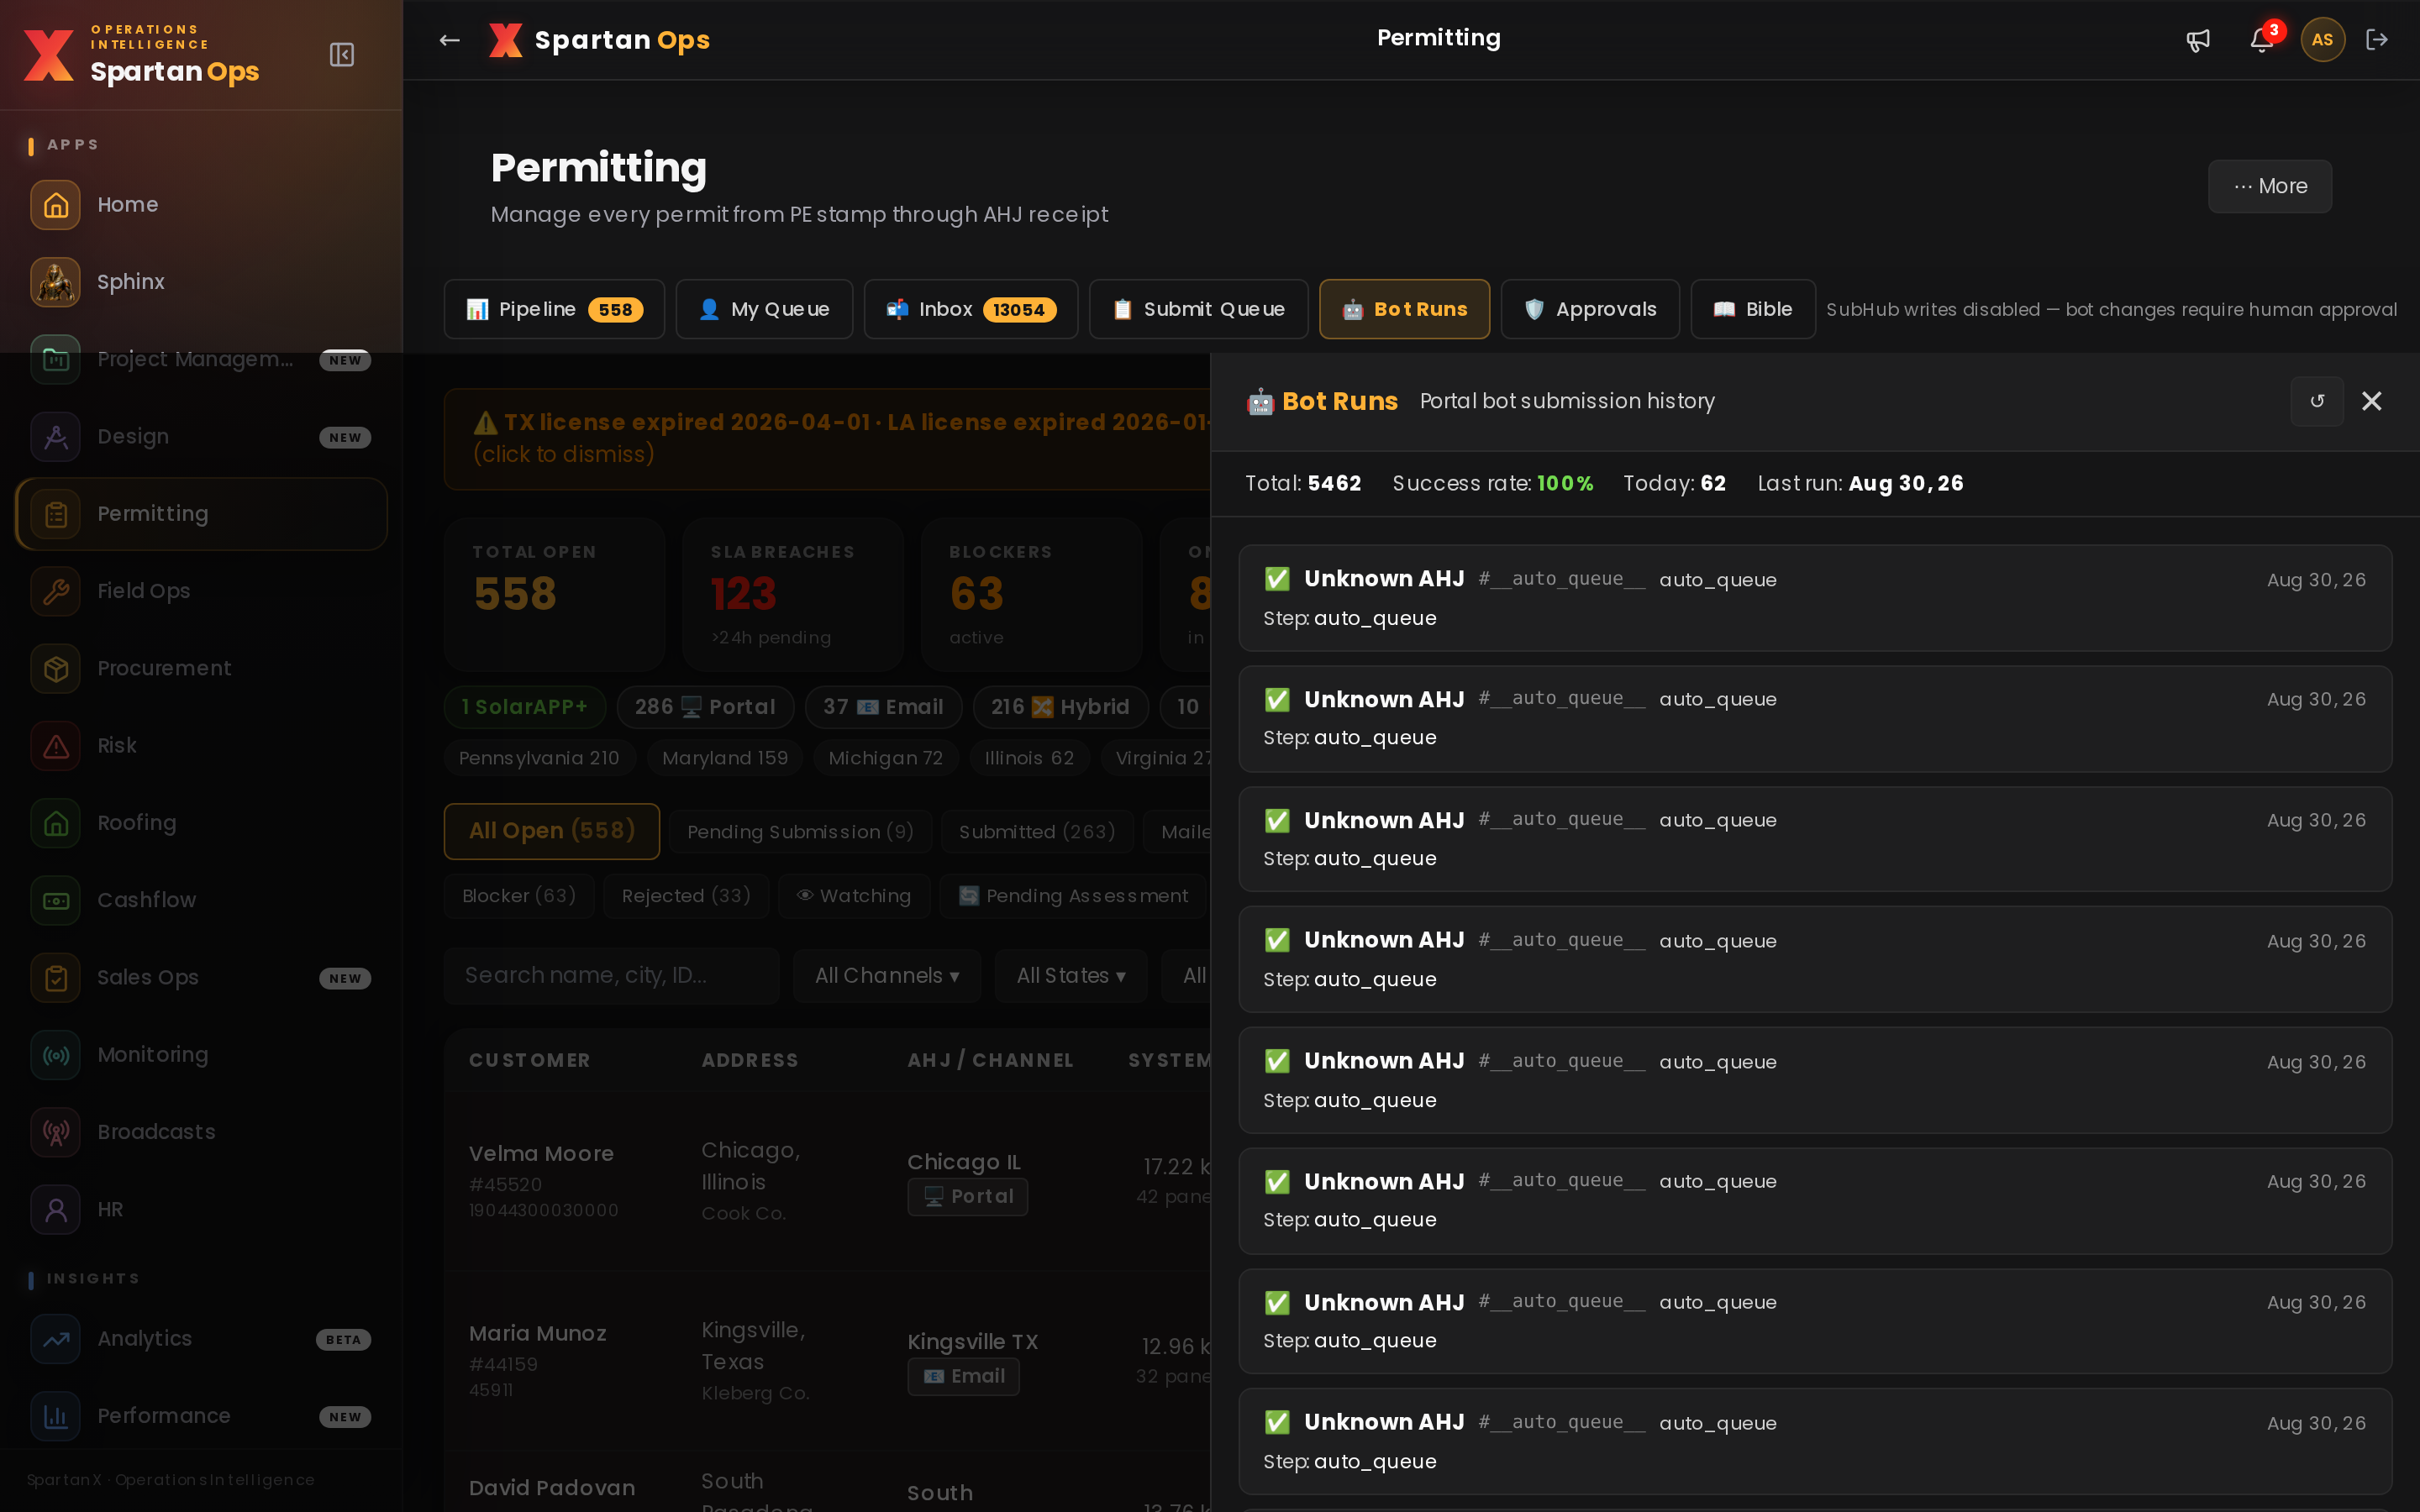This screenshot has height=1512, width=2420.
Task: Open the SLA Breaches 123 card
Action: (x=792, y=594)
